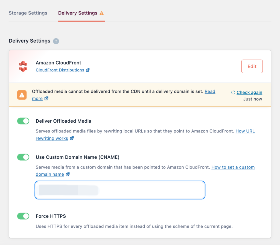Switch to the Storage Settings tab

click(x=28, y=13)
